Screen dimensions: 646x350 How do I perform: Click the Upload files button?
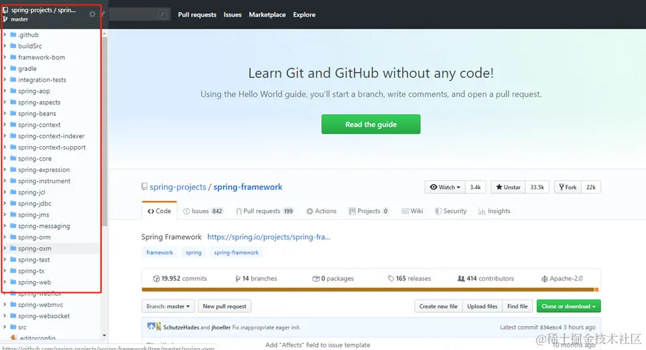483,306
